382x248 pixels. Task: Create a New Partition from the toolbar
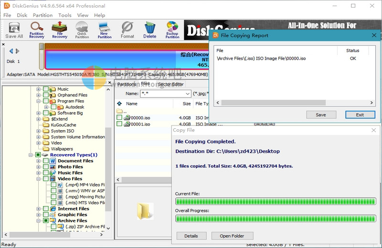[x=105, y=30]
